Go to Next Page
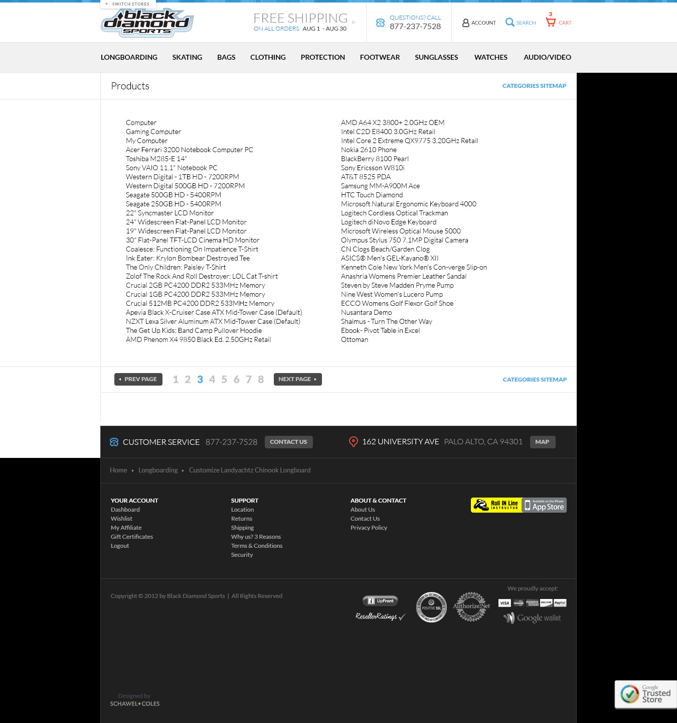The height and width of the screenshot is (723, 677). 297,379
